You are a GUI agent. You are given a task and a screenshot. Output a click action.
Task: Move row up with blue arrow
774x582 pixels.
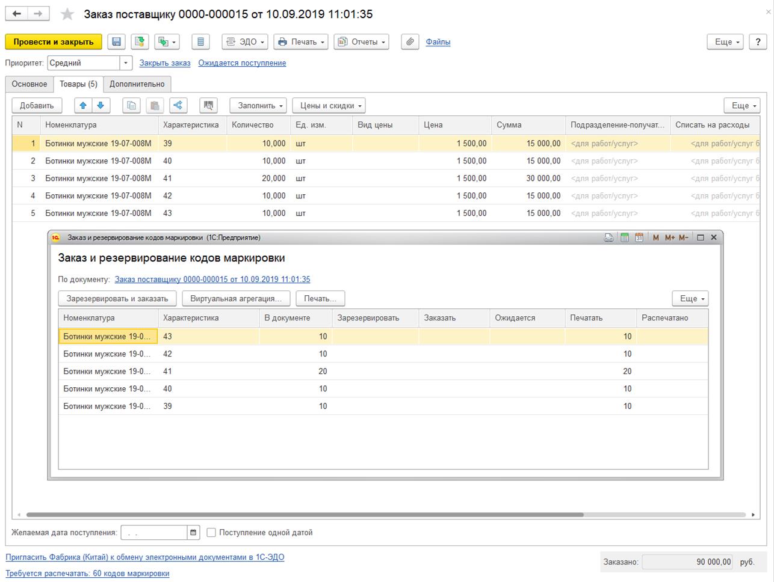[x=83, y=106]
